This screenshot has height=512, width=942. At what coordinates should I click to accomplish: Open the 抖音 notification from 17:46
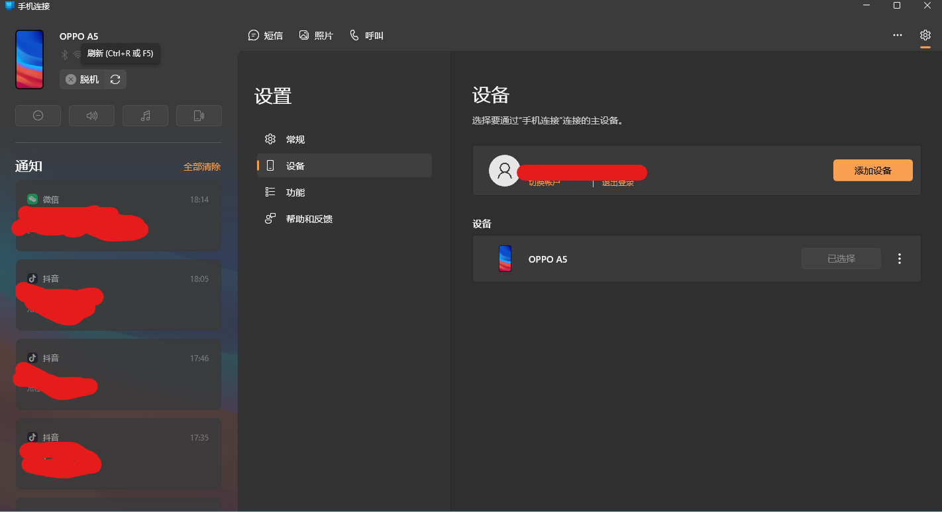point(119,374)
